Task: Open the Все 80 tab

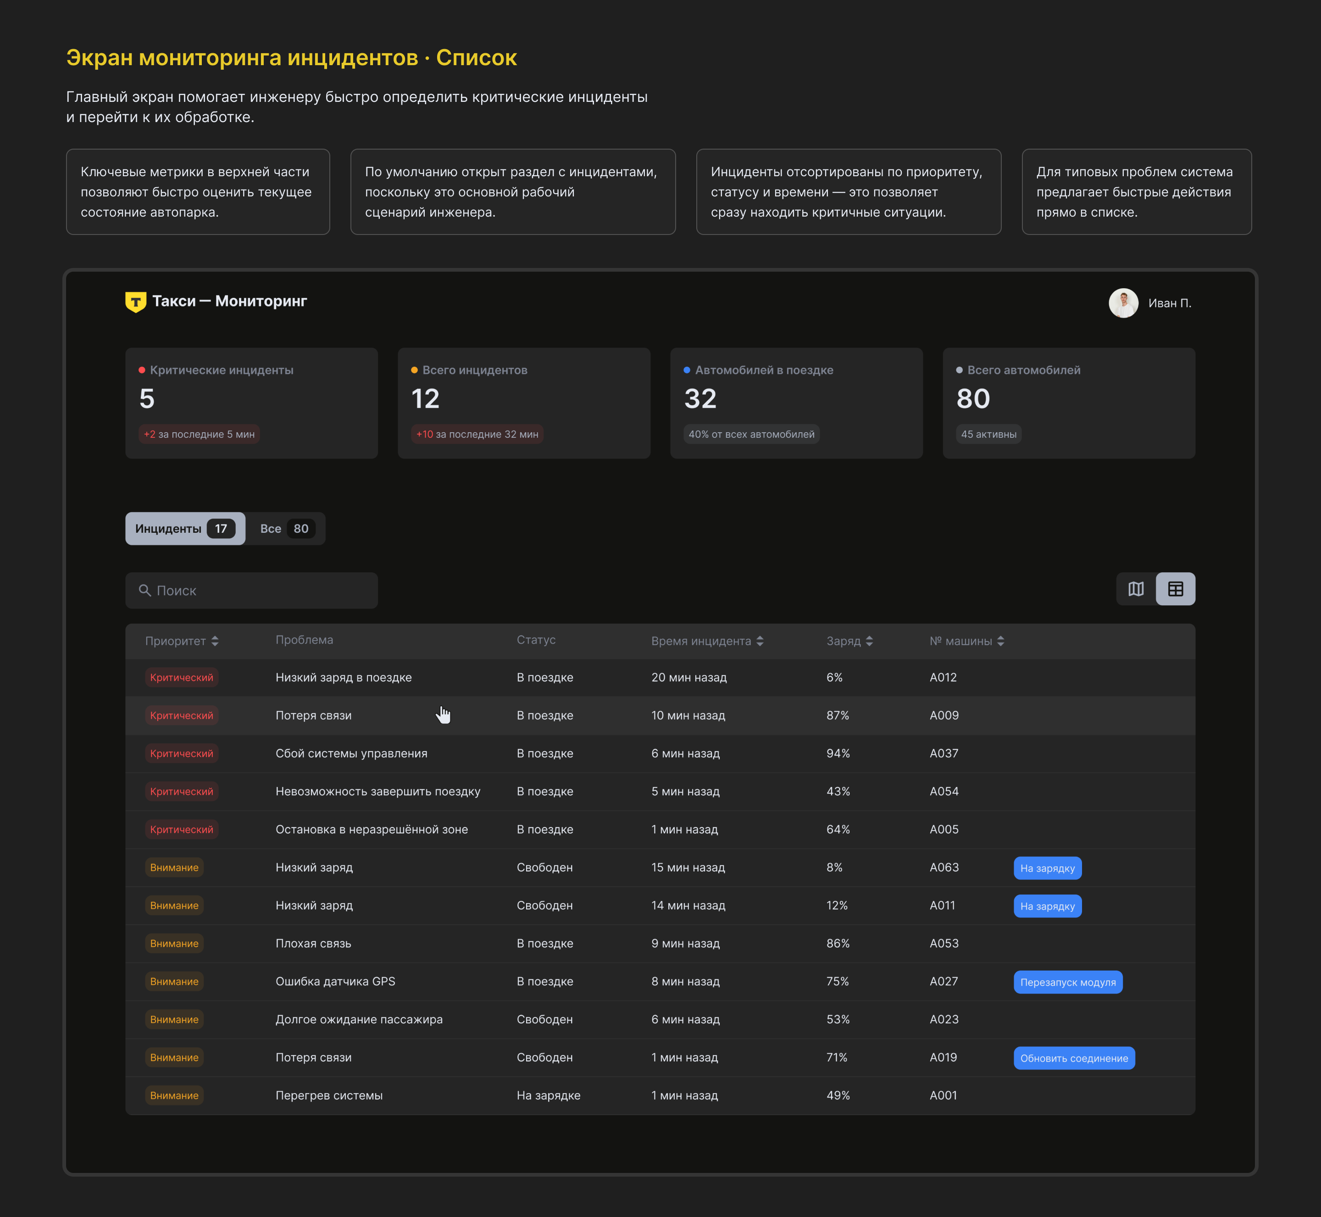Action: (x=285, y=528)
